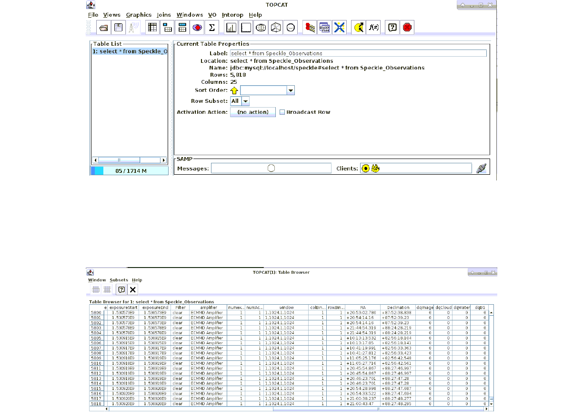Enable the Broadcast Row checkbox
The image size is (583, 418).
[282, 112]
